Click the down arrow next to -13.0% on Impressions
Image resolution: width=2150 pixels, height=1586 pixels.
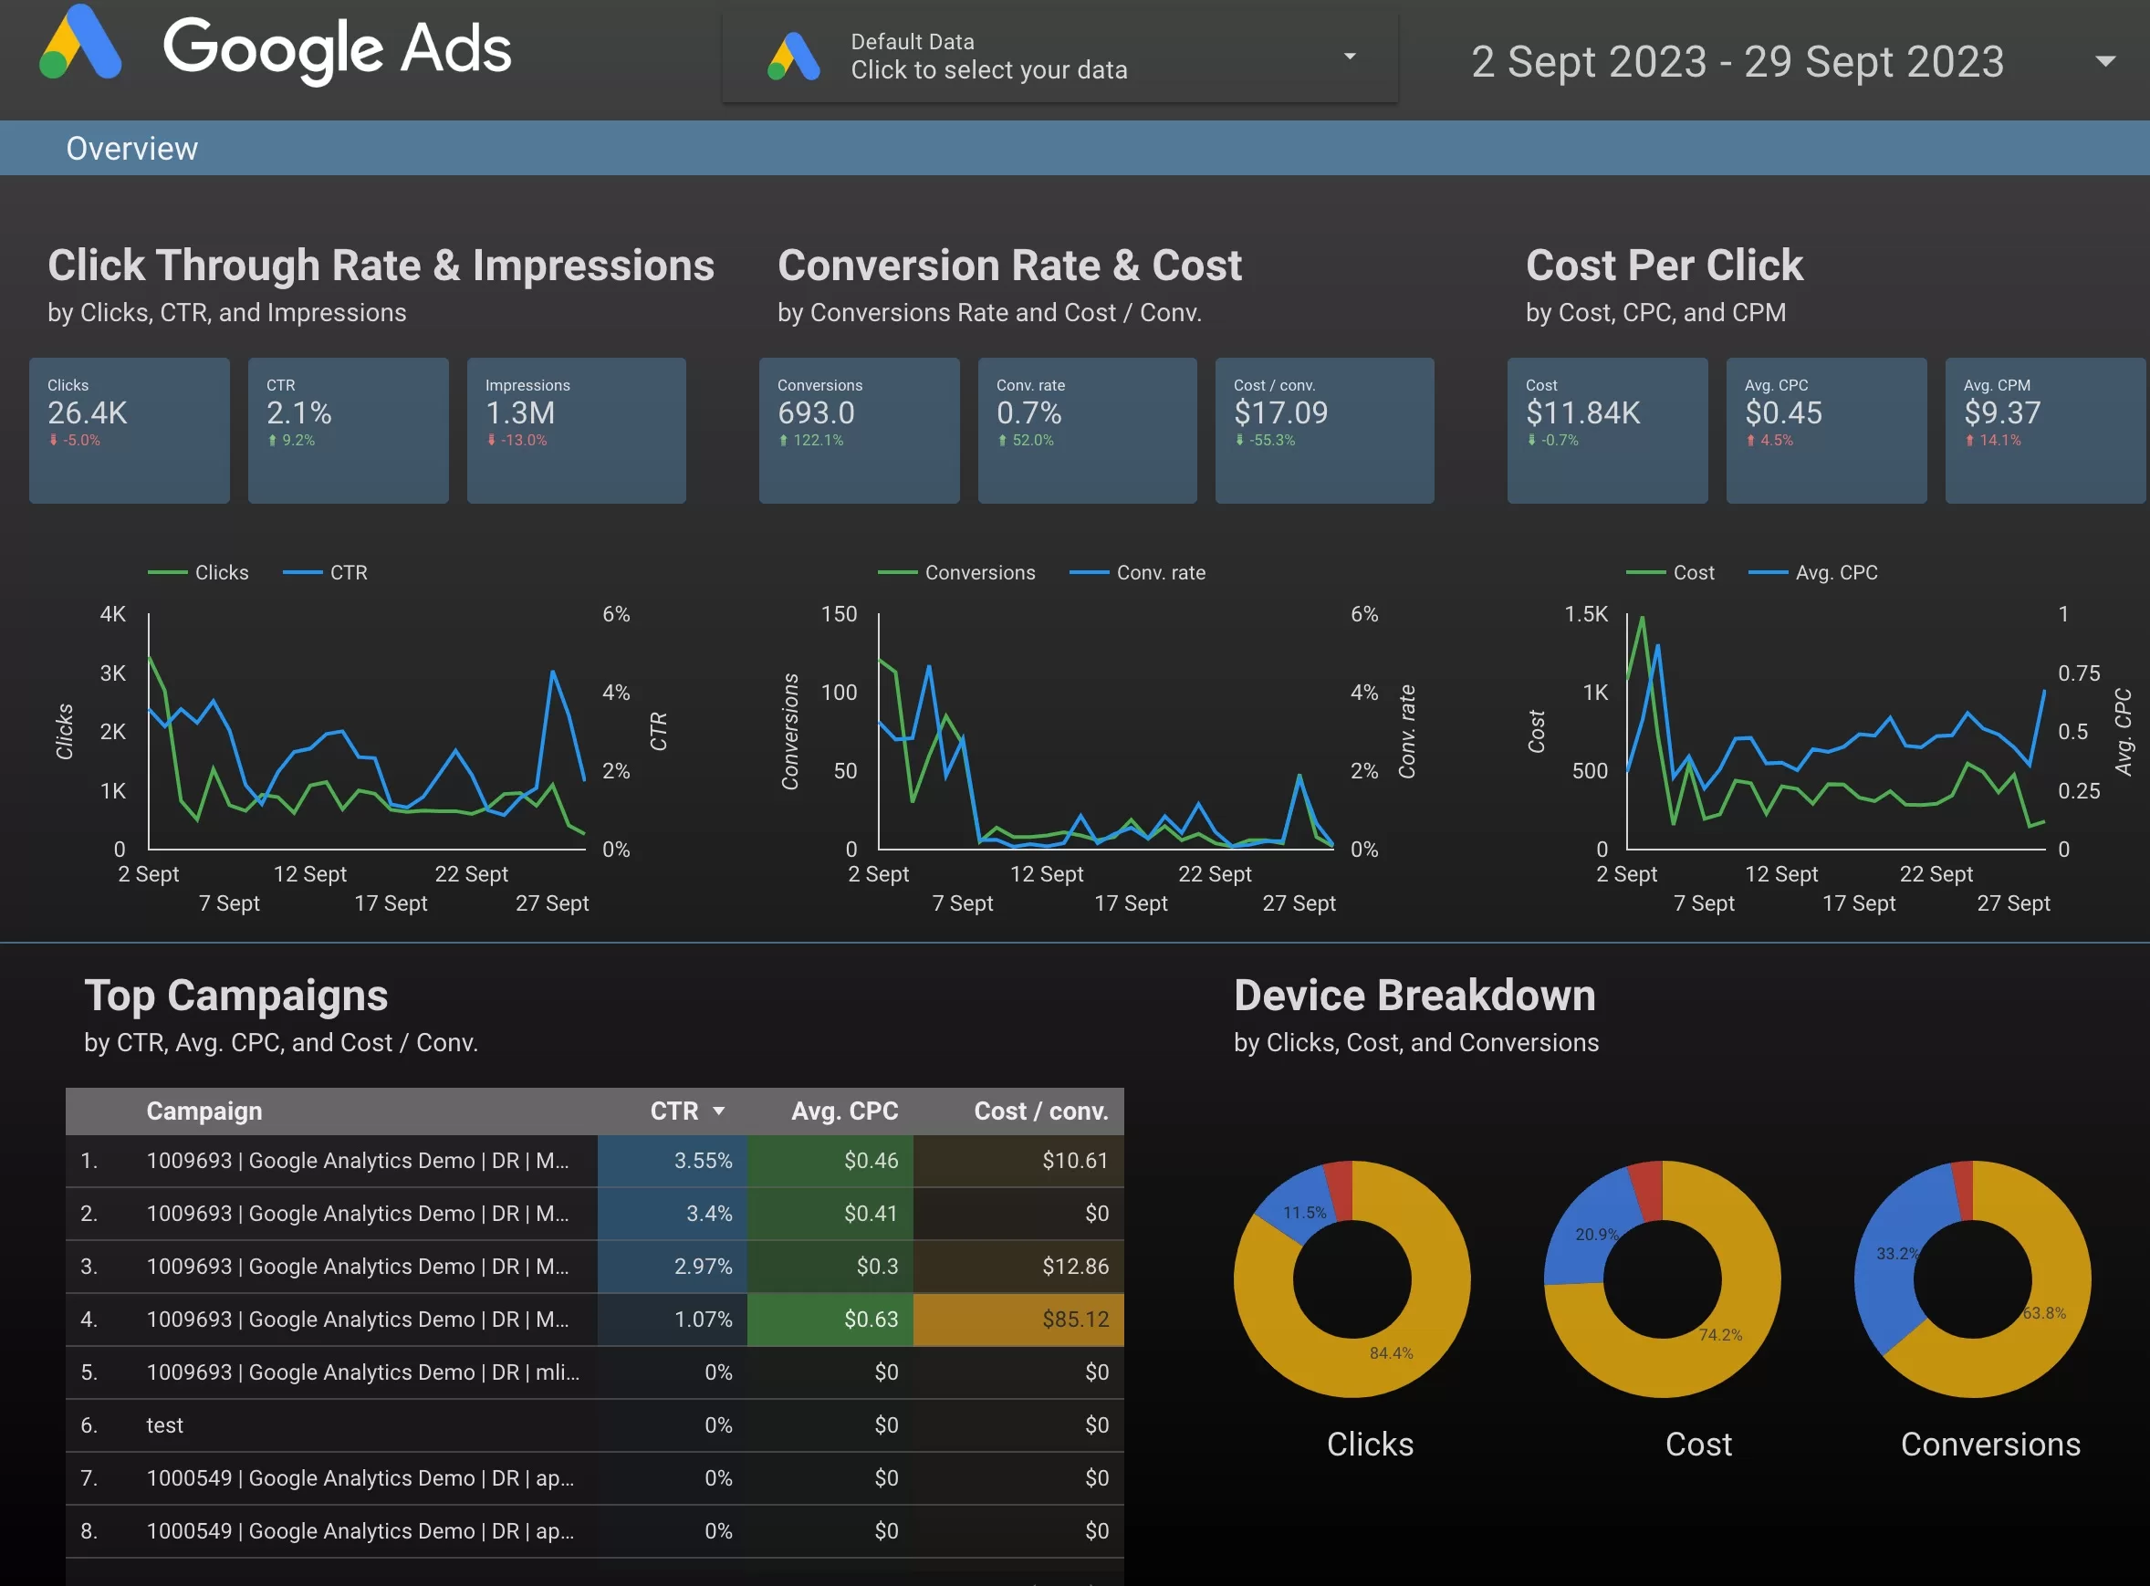click(x=492, y=440)
